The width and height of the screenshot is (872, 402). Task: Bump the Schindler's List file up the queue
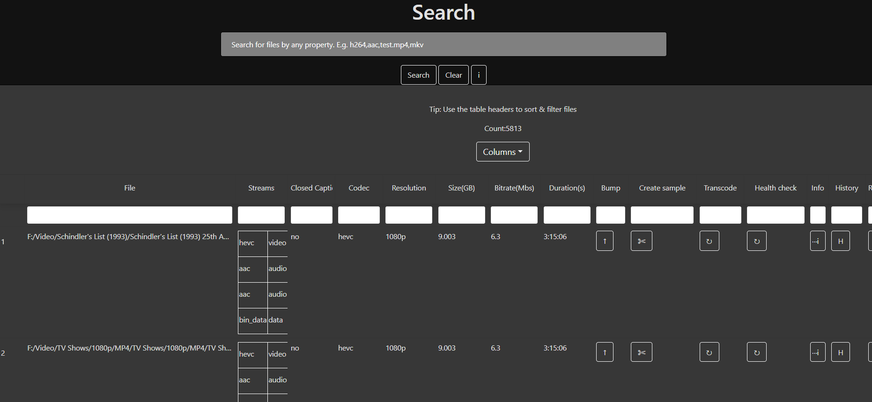605,241
